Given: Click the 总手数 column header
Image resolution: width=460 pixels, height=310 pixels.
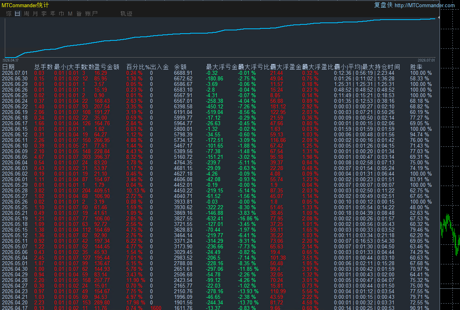Looking at the screenshot, I should pos(44,67).
